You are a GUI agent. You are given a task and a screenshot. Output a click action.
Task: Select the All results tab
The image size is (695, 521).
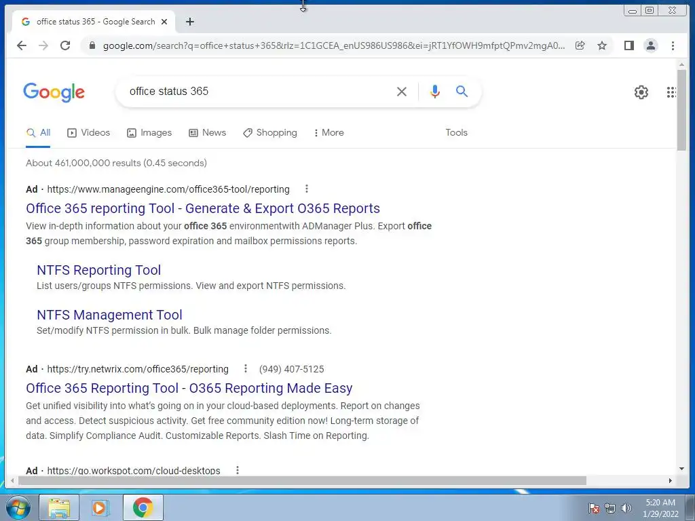pos(38,132)
